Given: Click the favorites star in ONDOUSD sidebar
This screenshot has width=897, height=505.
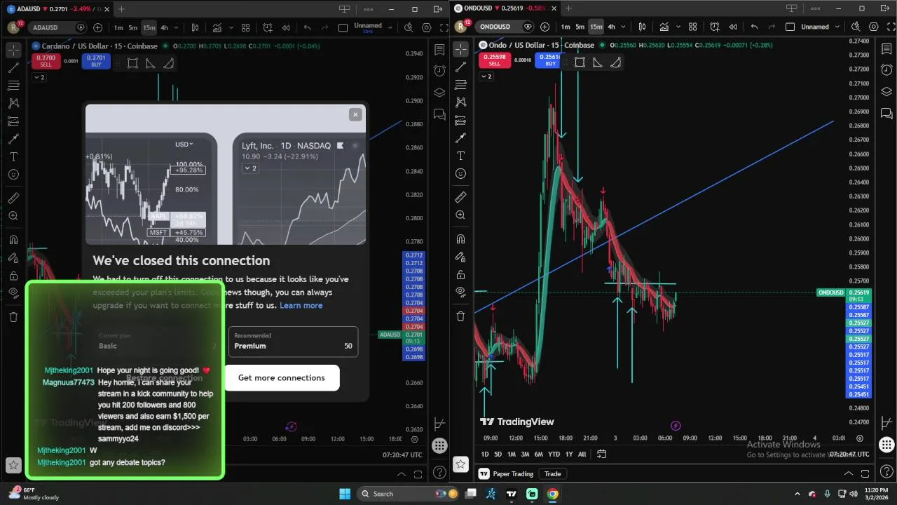Looking at the screenshot, I should 460,464.
